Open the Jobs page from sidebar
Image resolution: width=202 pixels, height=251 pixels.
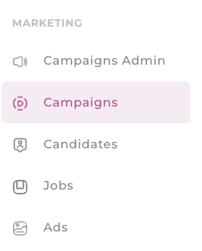[x=96, y=186]
